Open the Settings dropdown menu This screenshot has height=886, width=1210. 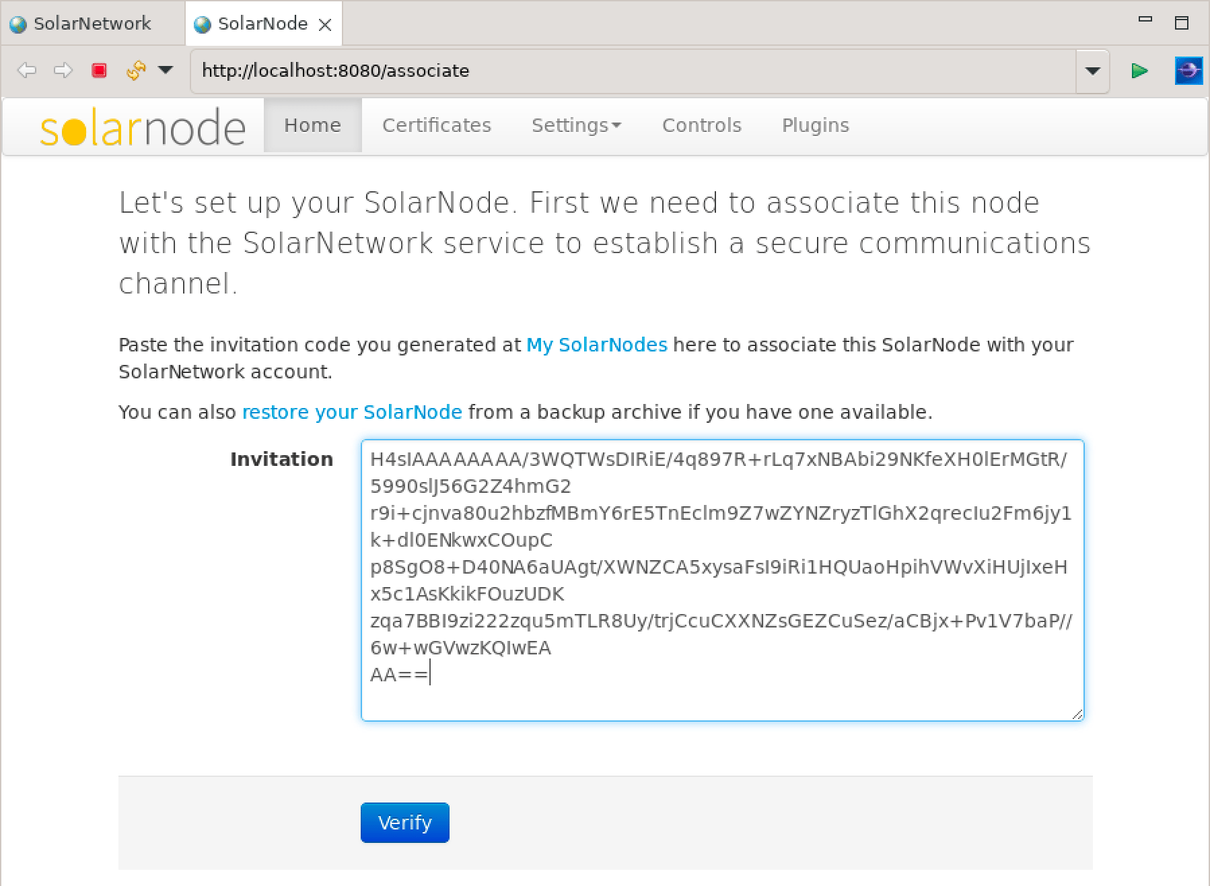coord(576,125)
